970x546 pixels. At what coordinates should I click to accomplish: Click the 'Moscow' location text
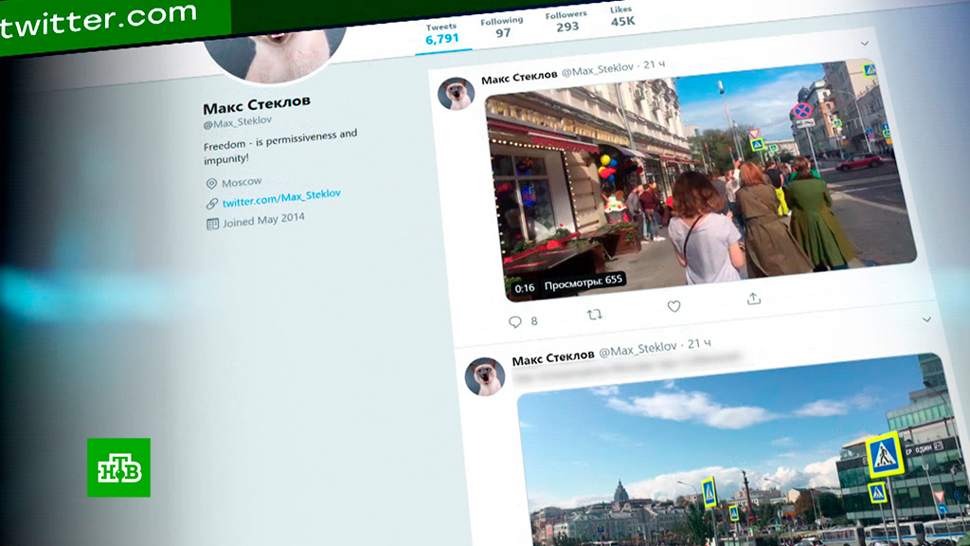click(x=242, y=182)
